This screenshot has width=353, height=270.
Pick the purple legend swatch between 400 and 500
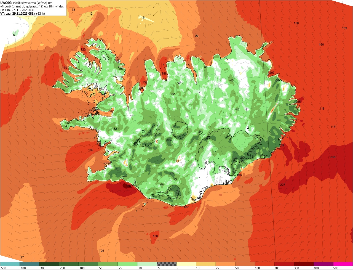[323, 264]
